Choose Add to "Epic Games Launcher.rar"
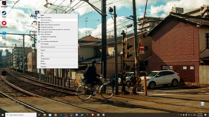209x117 pixels. click(x=57, y=25)
